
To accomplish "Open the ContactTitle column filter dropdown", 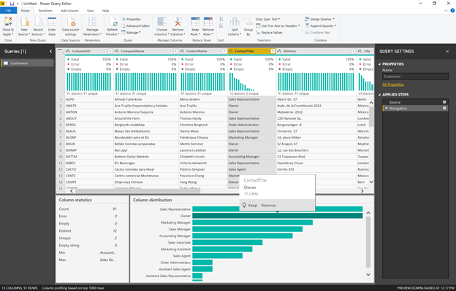I will (273, 51).
